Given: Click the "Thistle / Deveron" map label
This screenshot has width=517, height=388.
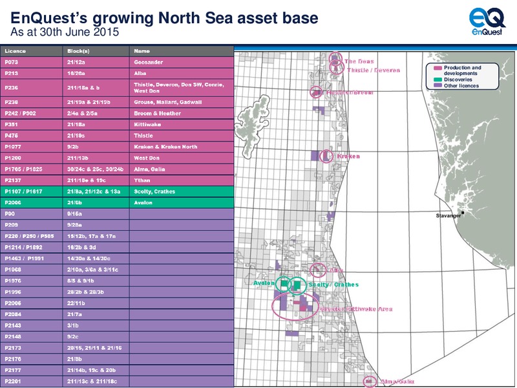Looking at the screenshot, I should tap(374, 70).
